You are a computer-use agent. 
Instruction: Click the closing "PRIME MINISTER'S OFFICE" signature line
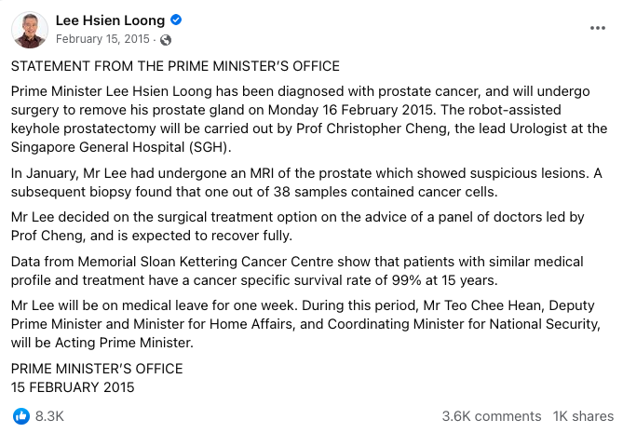[97, 368]
